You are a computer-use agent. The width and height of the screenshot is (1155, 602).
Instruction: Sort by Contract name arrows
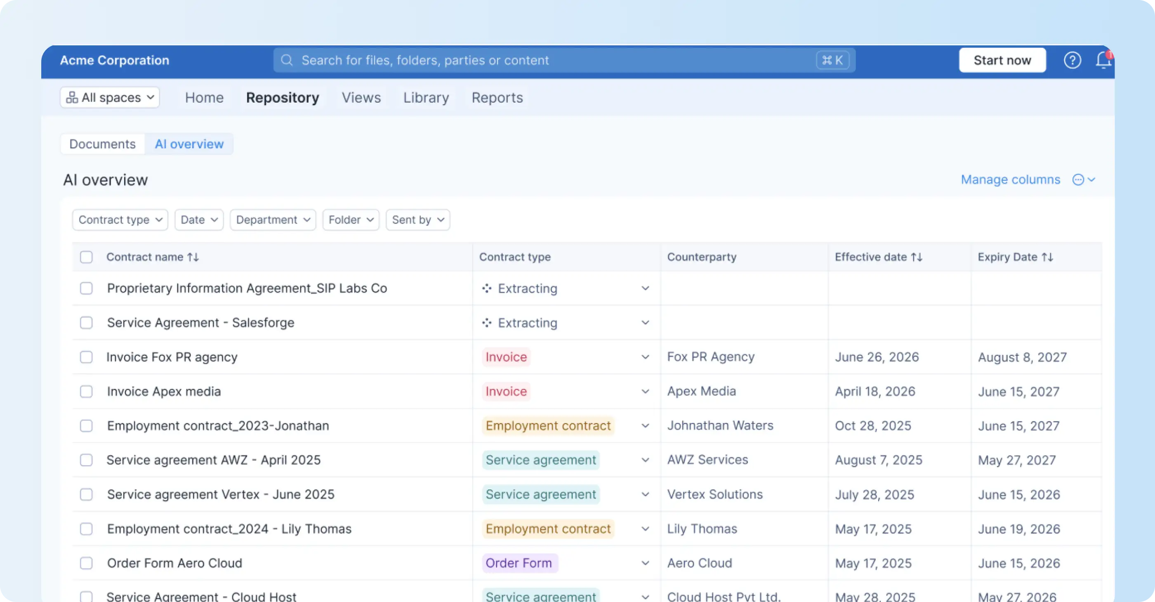tap(193, 257)
